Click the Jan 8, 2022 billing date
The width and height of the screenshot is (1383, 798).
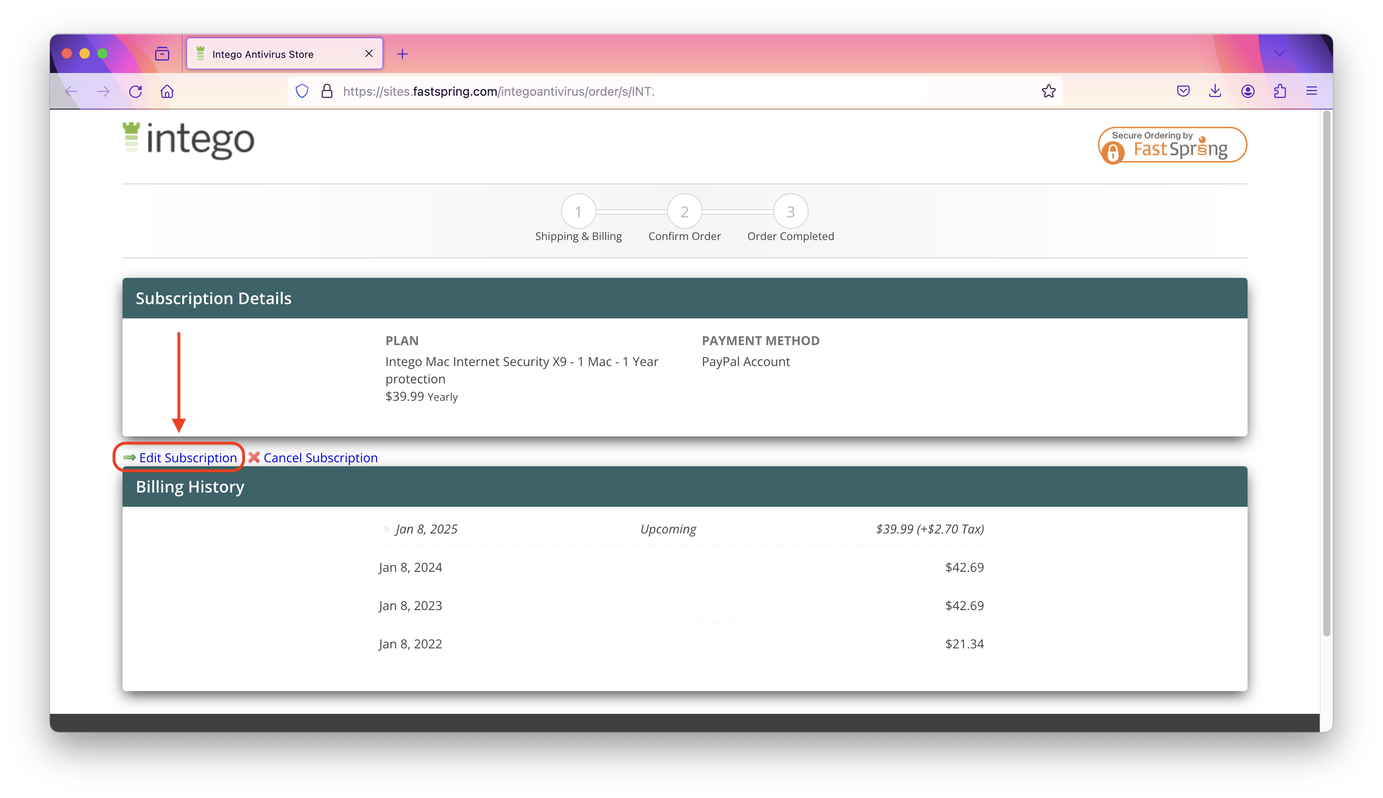tap(410, 644)
